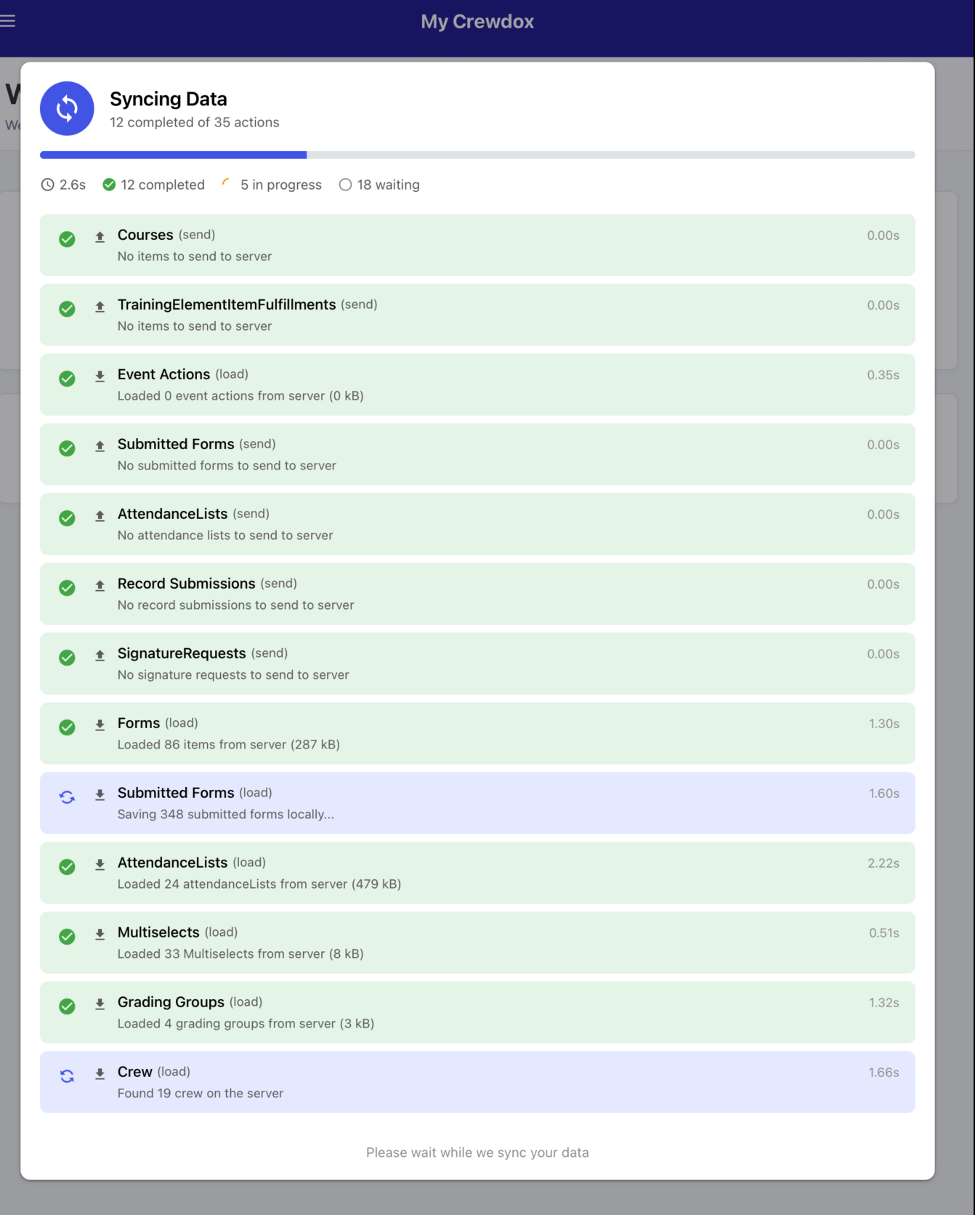Screen dimensions: 975x1215
Task: Click the large blue sync icon
Action: pos(67,108)
